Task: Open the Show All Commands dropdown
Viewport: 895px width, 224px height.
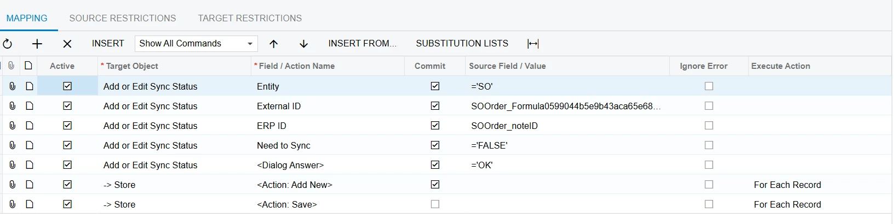Action: (196, 44)
